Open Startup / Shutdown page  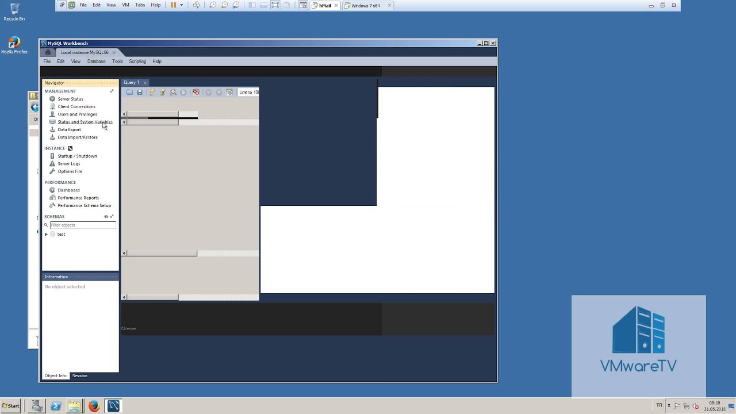click(77, 156)
